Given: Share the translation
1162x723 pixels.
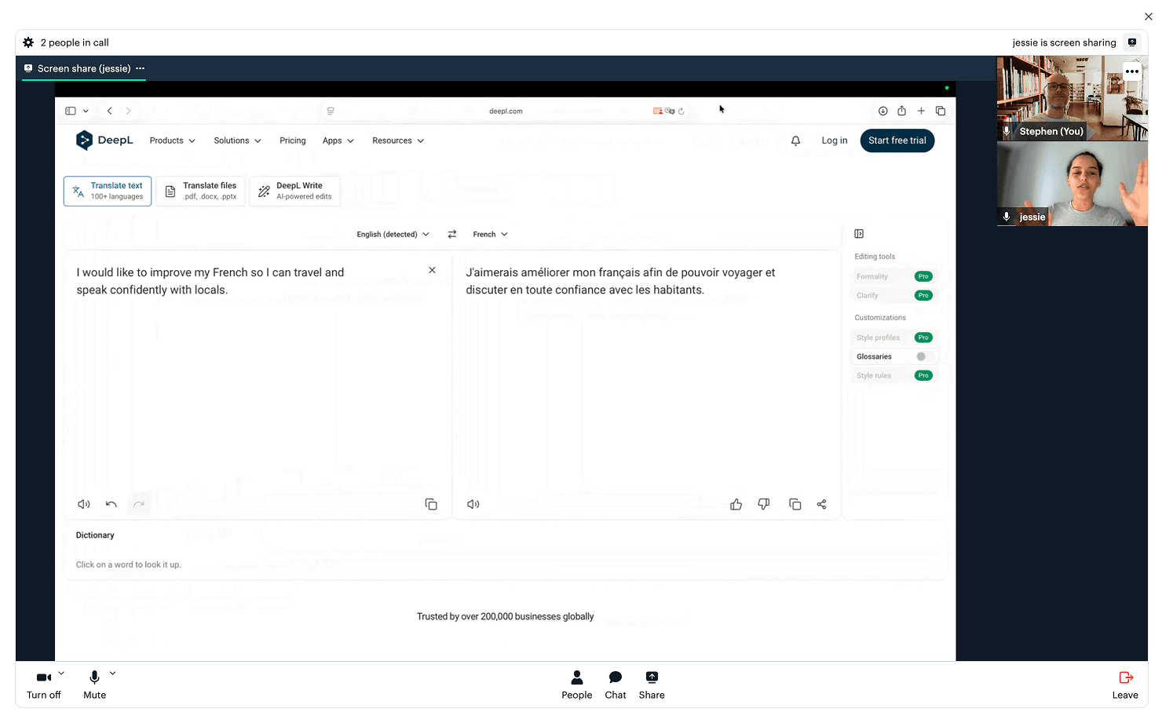Looking at the screenshot, I should click(x=821, y=504).
